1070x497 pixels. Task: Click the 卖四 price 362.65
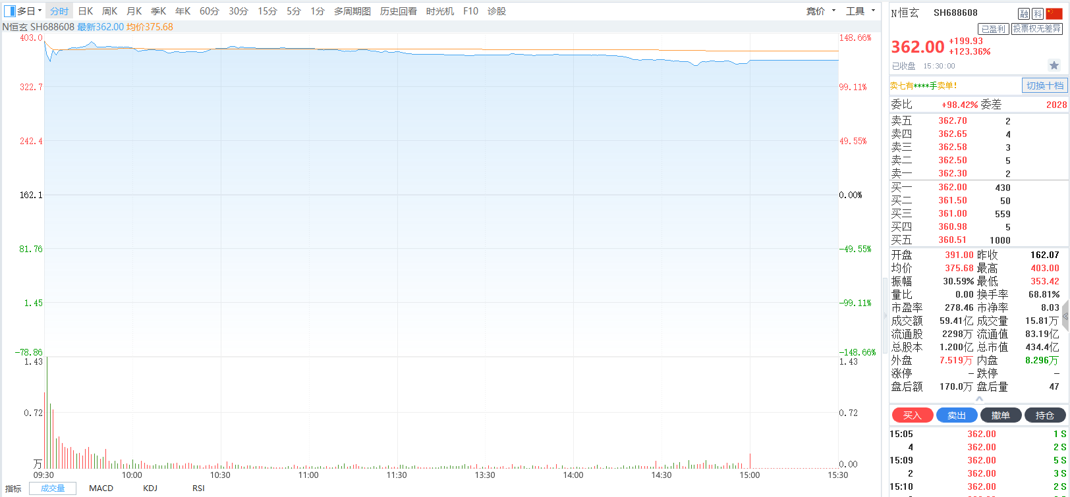point(953,134)
